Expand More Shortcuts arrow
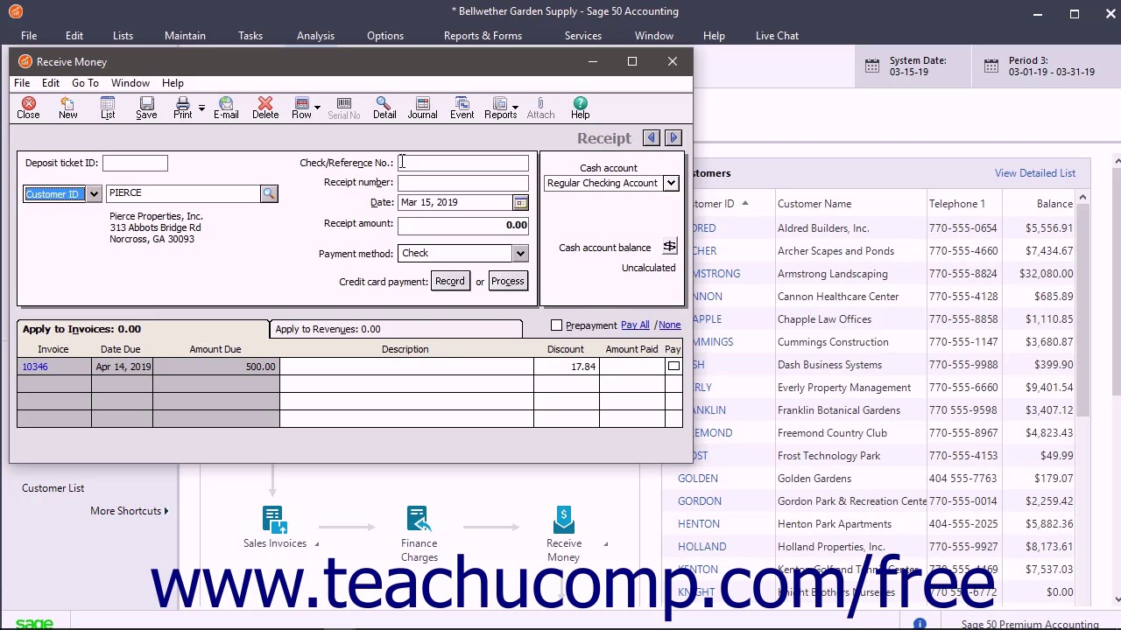The image size is (1121, 630). pos(166,511)
